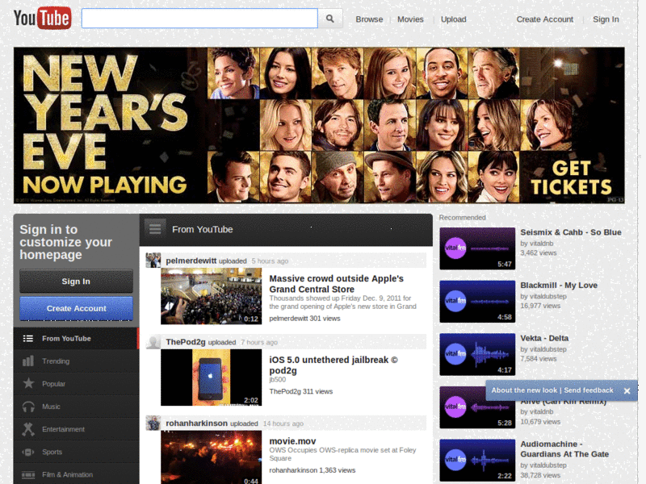Click the My Love video thumbnail
This screenshot has width=646, height=484.
(477, 301)
